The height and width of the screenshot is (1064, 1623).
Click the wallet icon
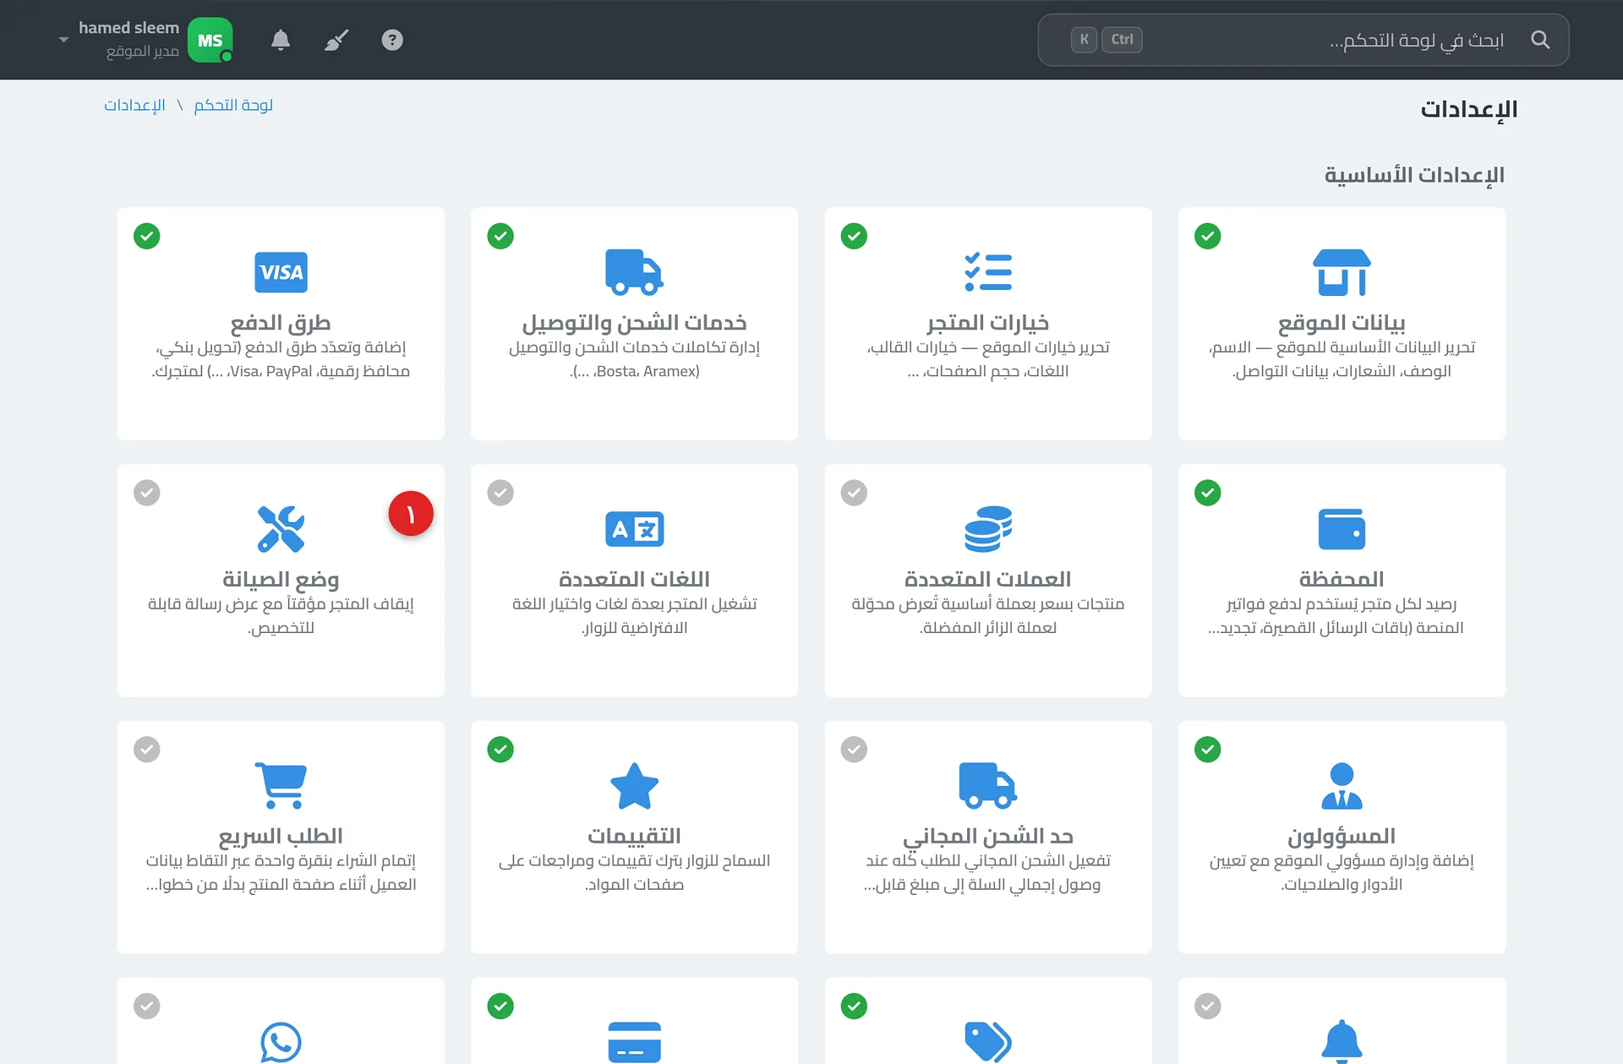pyautogui.click(x=1342, y=529)
